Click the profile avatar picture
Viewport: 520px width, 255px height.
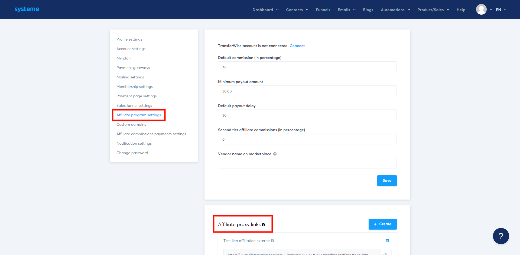[x=482, y=9]
